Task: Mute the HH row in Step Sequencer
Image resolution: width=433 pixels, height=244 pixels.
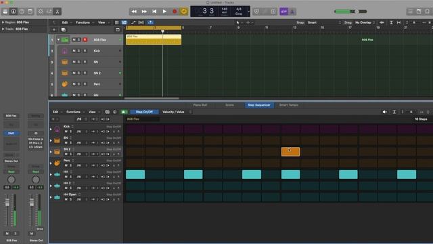Action: [x=66, y=177]
